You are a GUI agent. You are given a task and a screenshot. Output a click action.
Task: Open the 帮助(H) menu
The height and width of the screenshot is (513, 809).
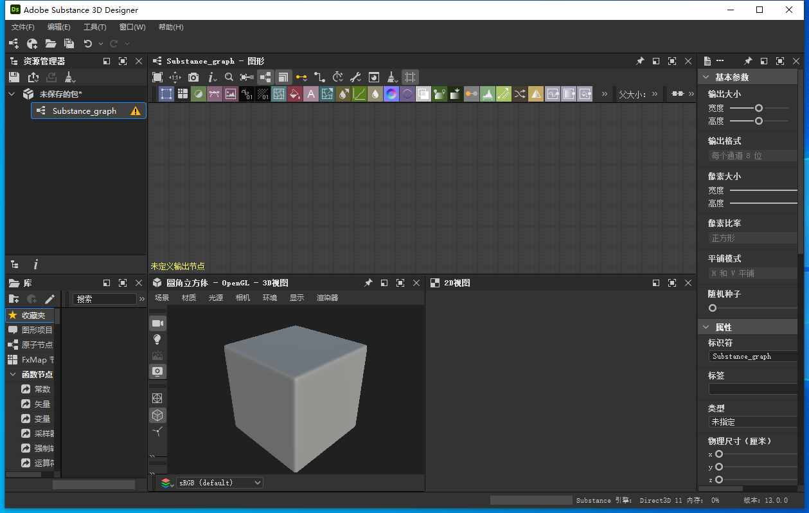(171, 27)
